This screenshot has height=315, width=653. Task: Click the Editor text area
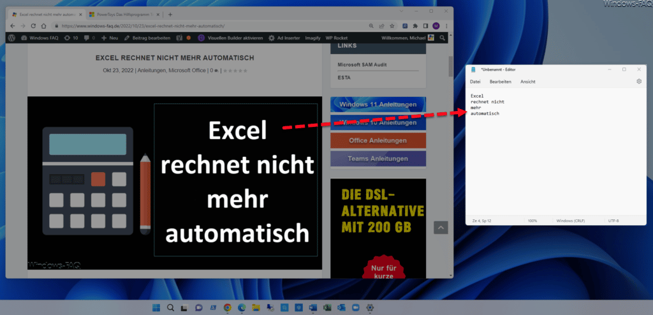coord(555,152)
